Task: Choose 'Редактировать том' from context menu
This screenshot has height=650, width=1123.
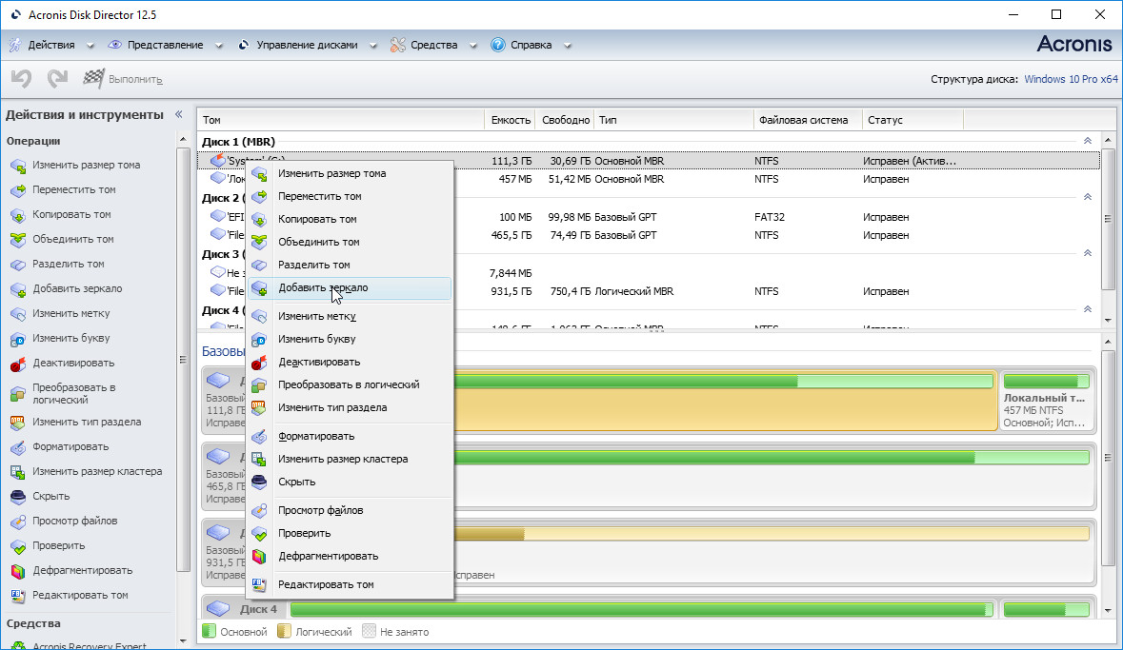Action: pyautogui.click(x=326, y=584)
